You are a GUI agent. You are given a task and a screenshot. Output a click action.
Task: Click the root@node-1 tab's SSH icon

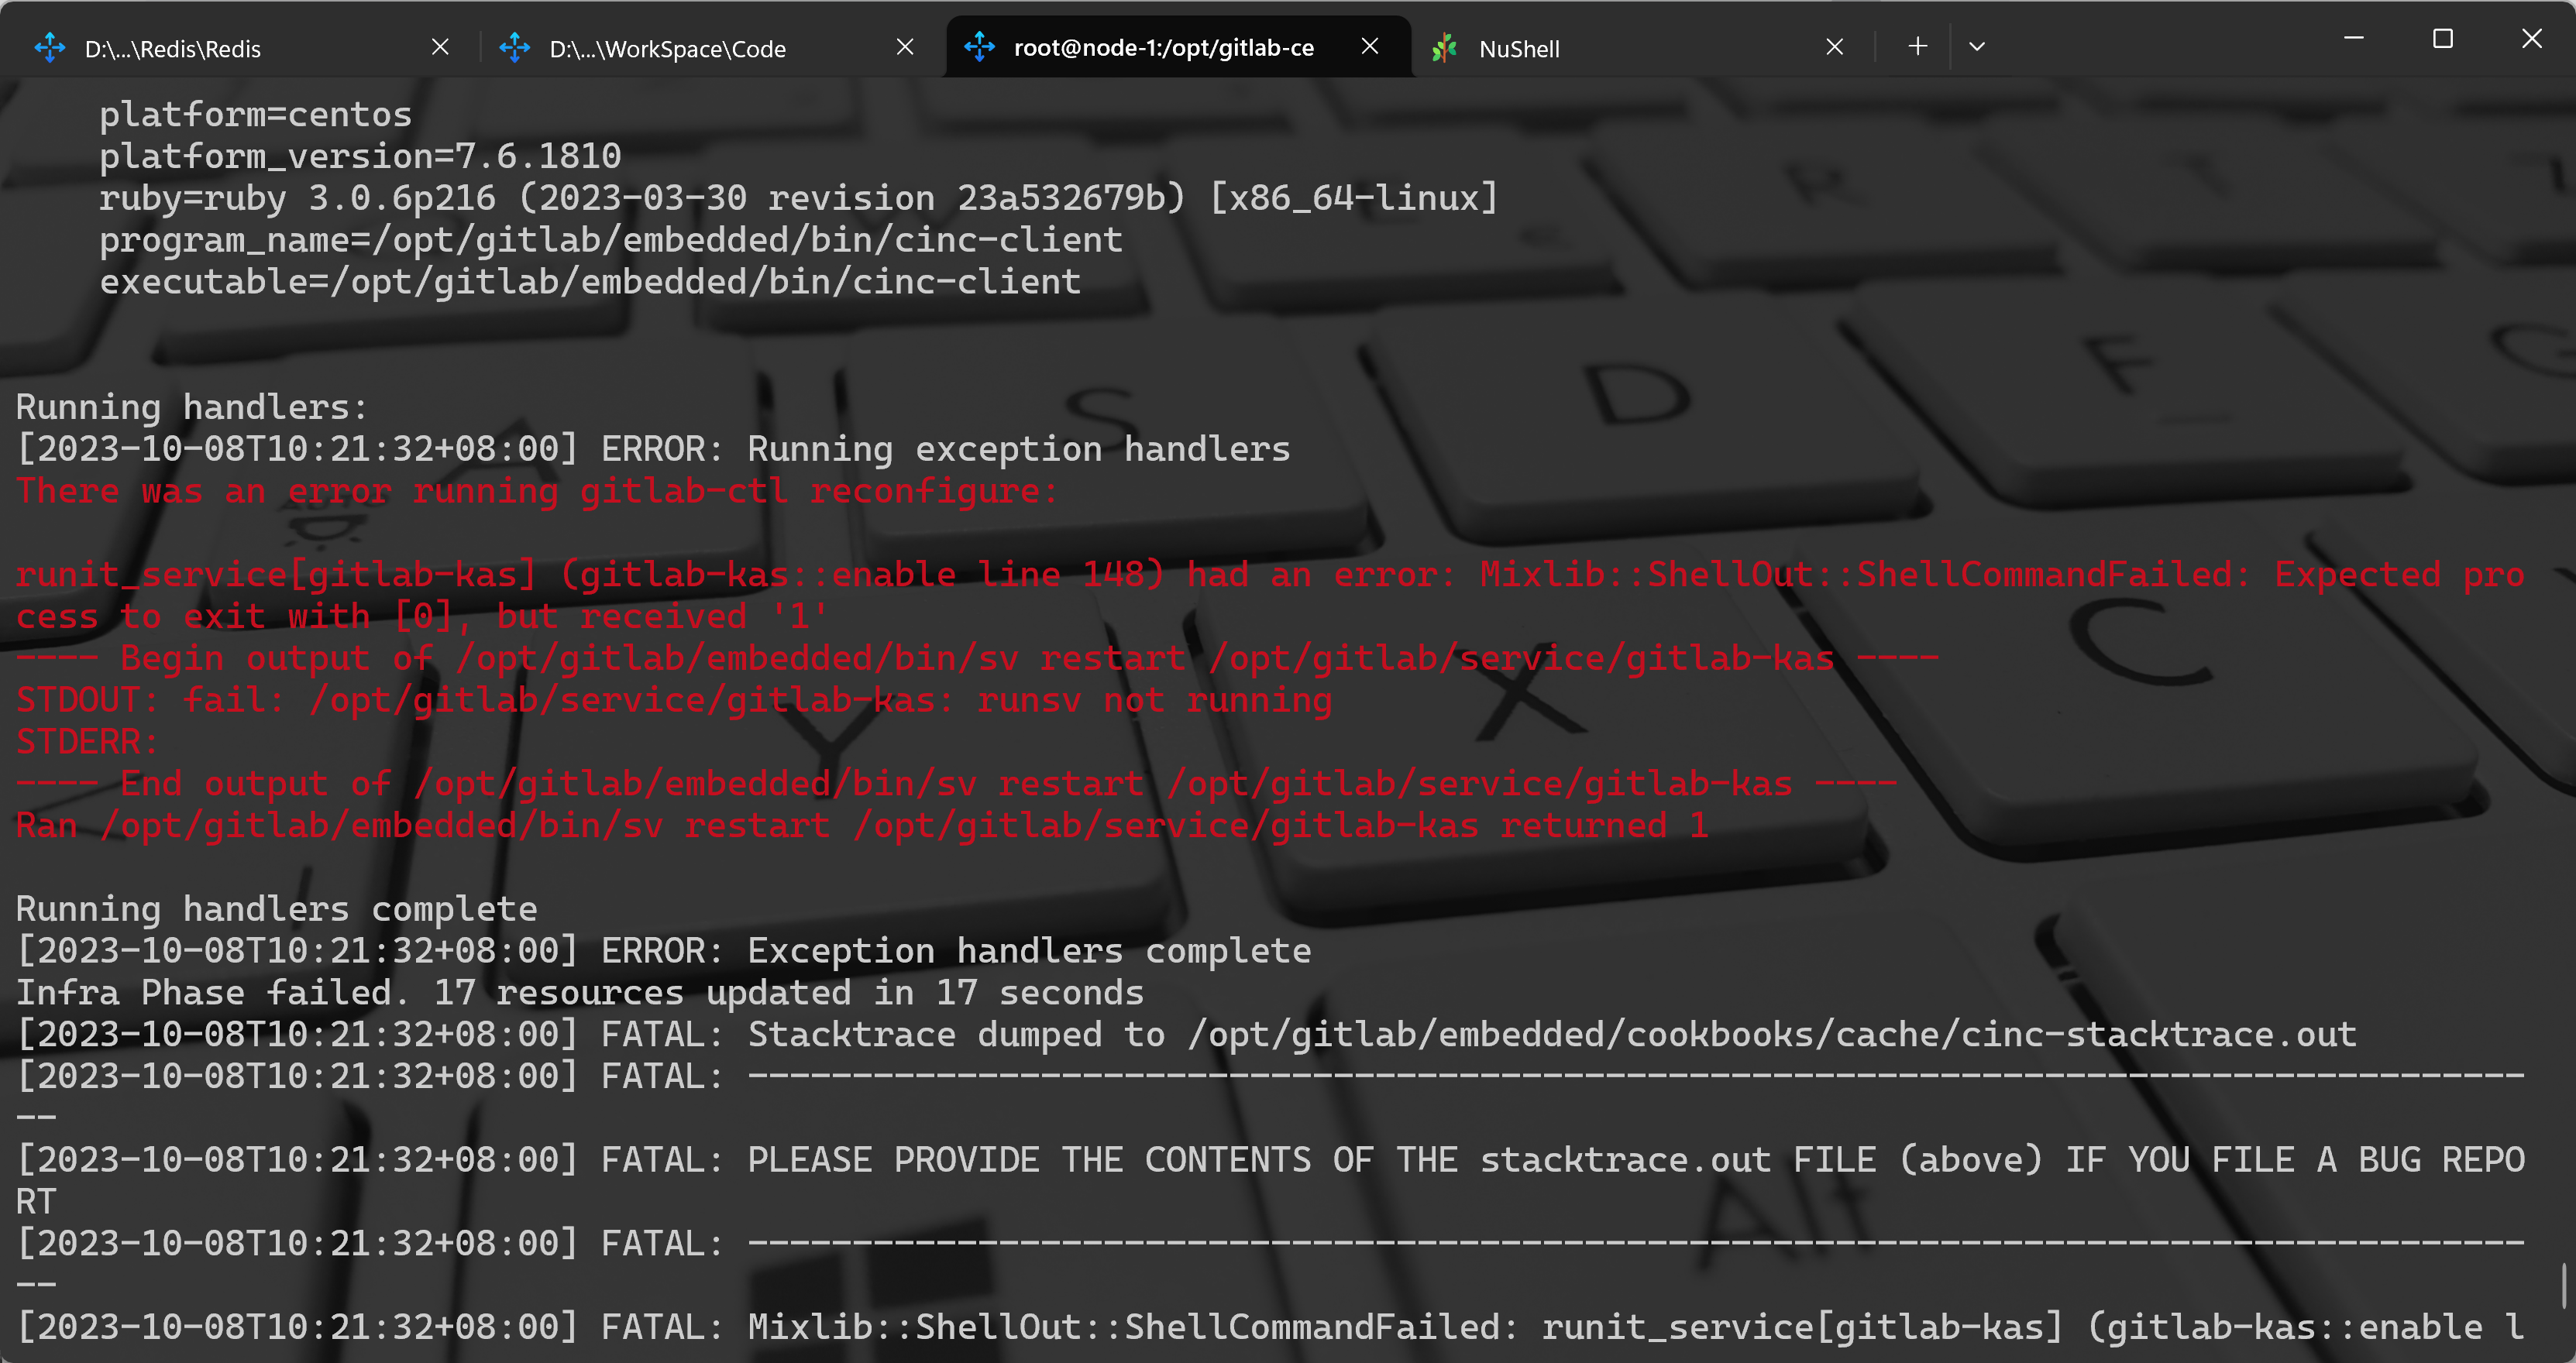click(x=979, y=46)
